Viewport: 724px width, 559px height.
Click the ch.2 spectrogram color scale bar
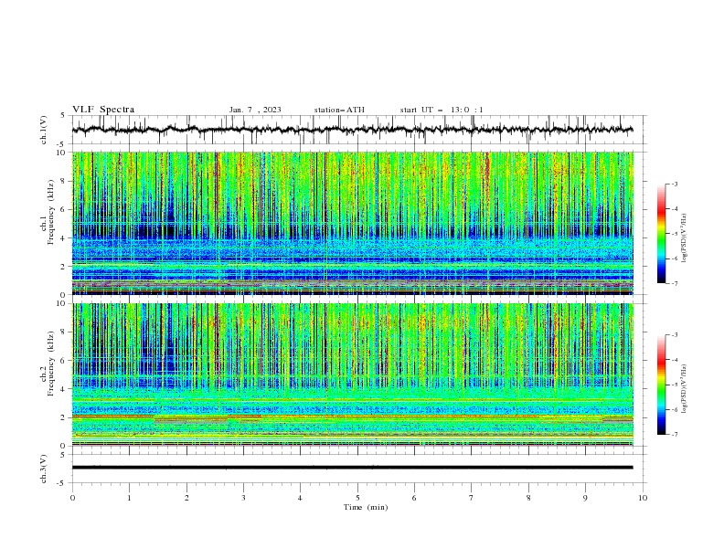click(661, 385)
